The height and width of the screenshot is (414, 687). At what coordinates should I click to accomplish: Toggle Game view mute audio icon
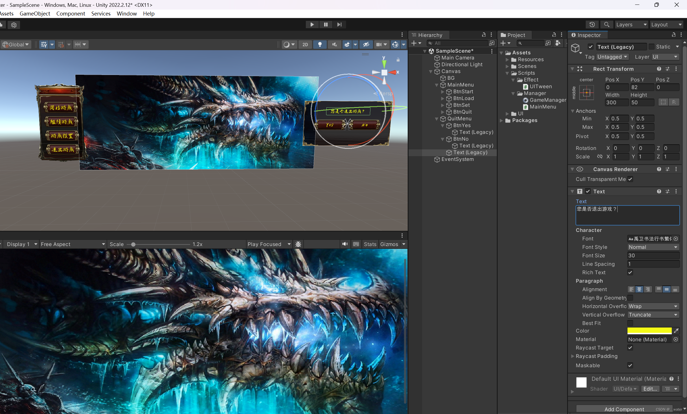click(345, 244)
